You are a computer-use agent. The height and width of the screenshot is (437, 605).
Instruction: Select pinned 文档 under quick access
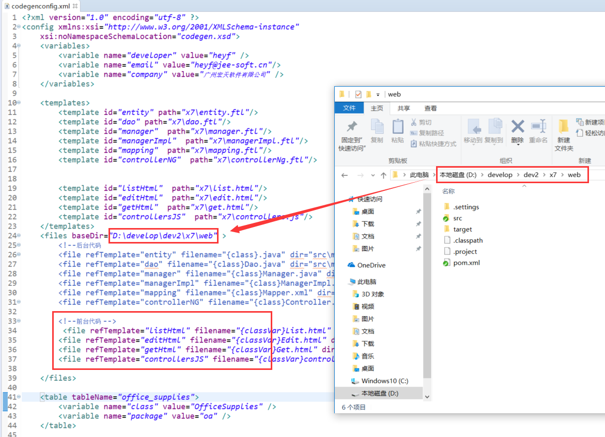(x=363, y=236)
